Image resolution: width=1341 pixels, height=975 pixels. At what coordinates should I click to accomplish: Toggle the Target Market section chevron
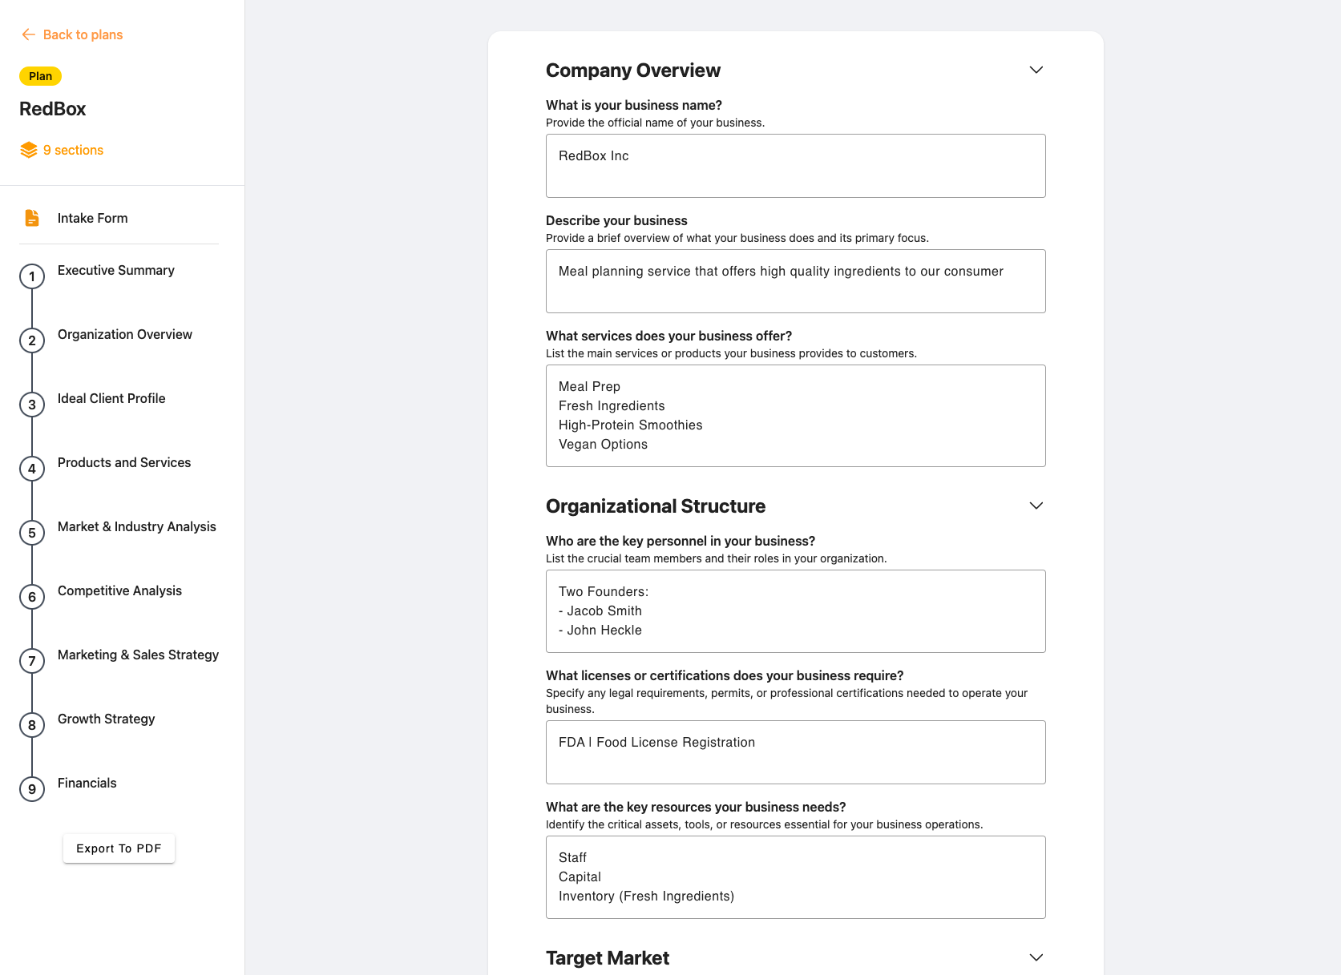tap(1036, 957)
